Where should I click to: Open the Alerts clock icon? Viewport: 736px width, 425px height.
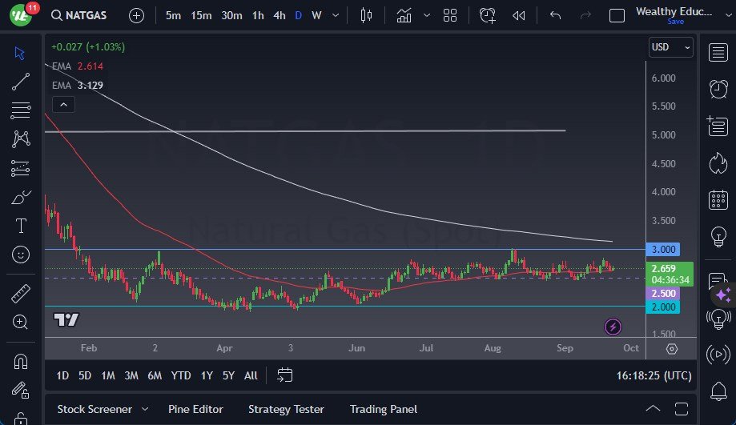718,89
